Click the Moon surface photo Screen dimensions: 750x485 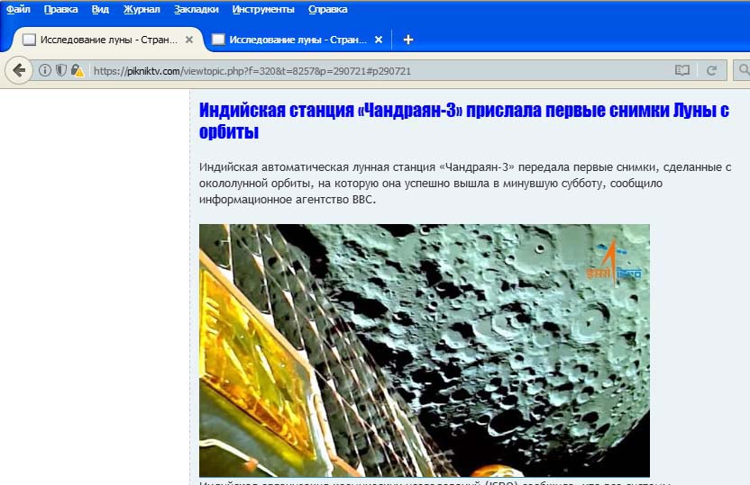click(425, 350)
